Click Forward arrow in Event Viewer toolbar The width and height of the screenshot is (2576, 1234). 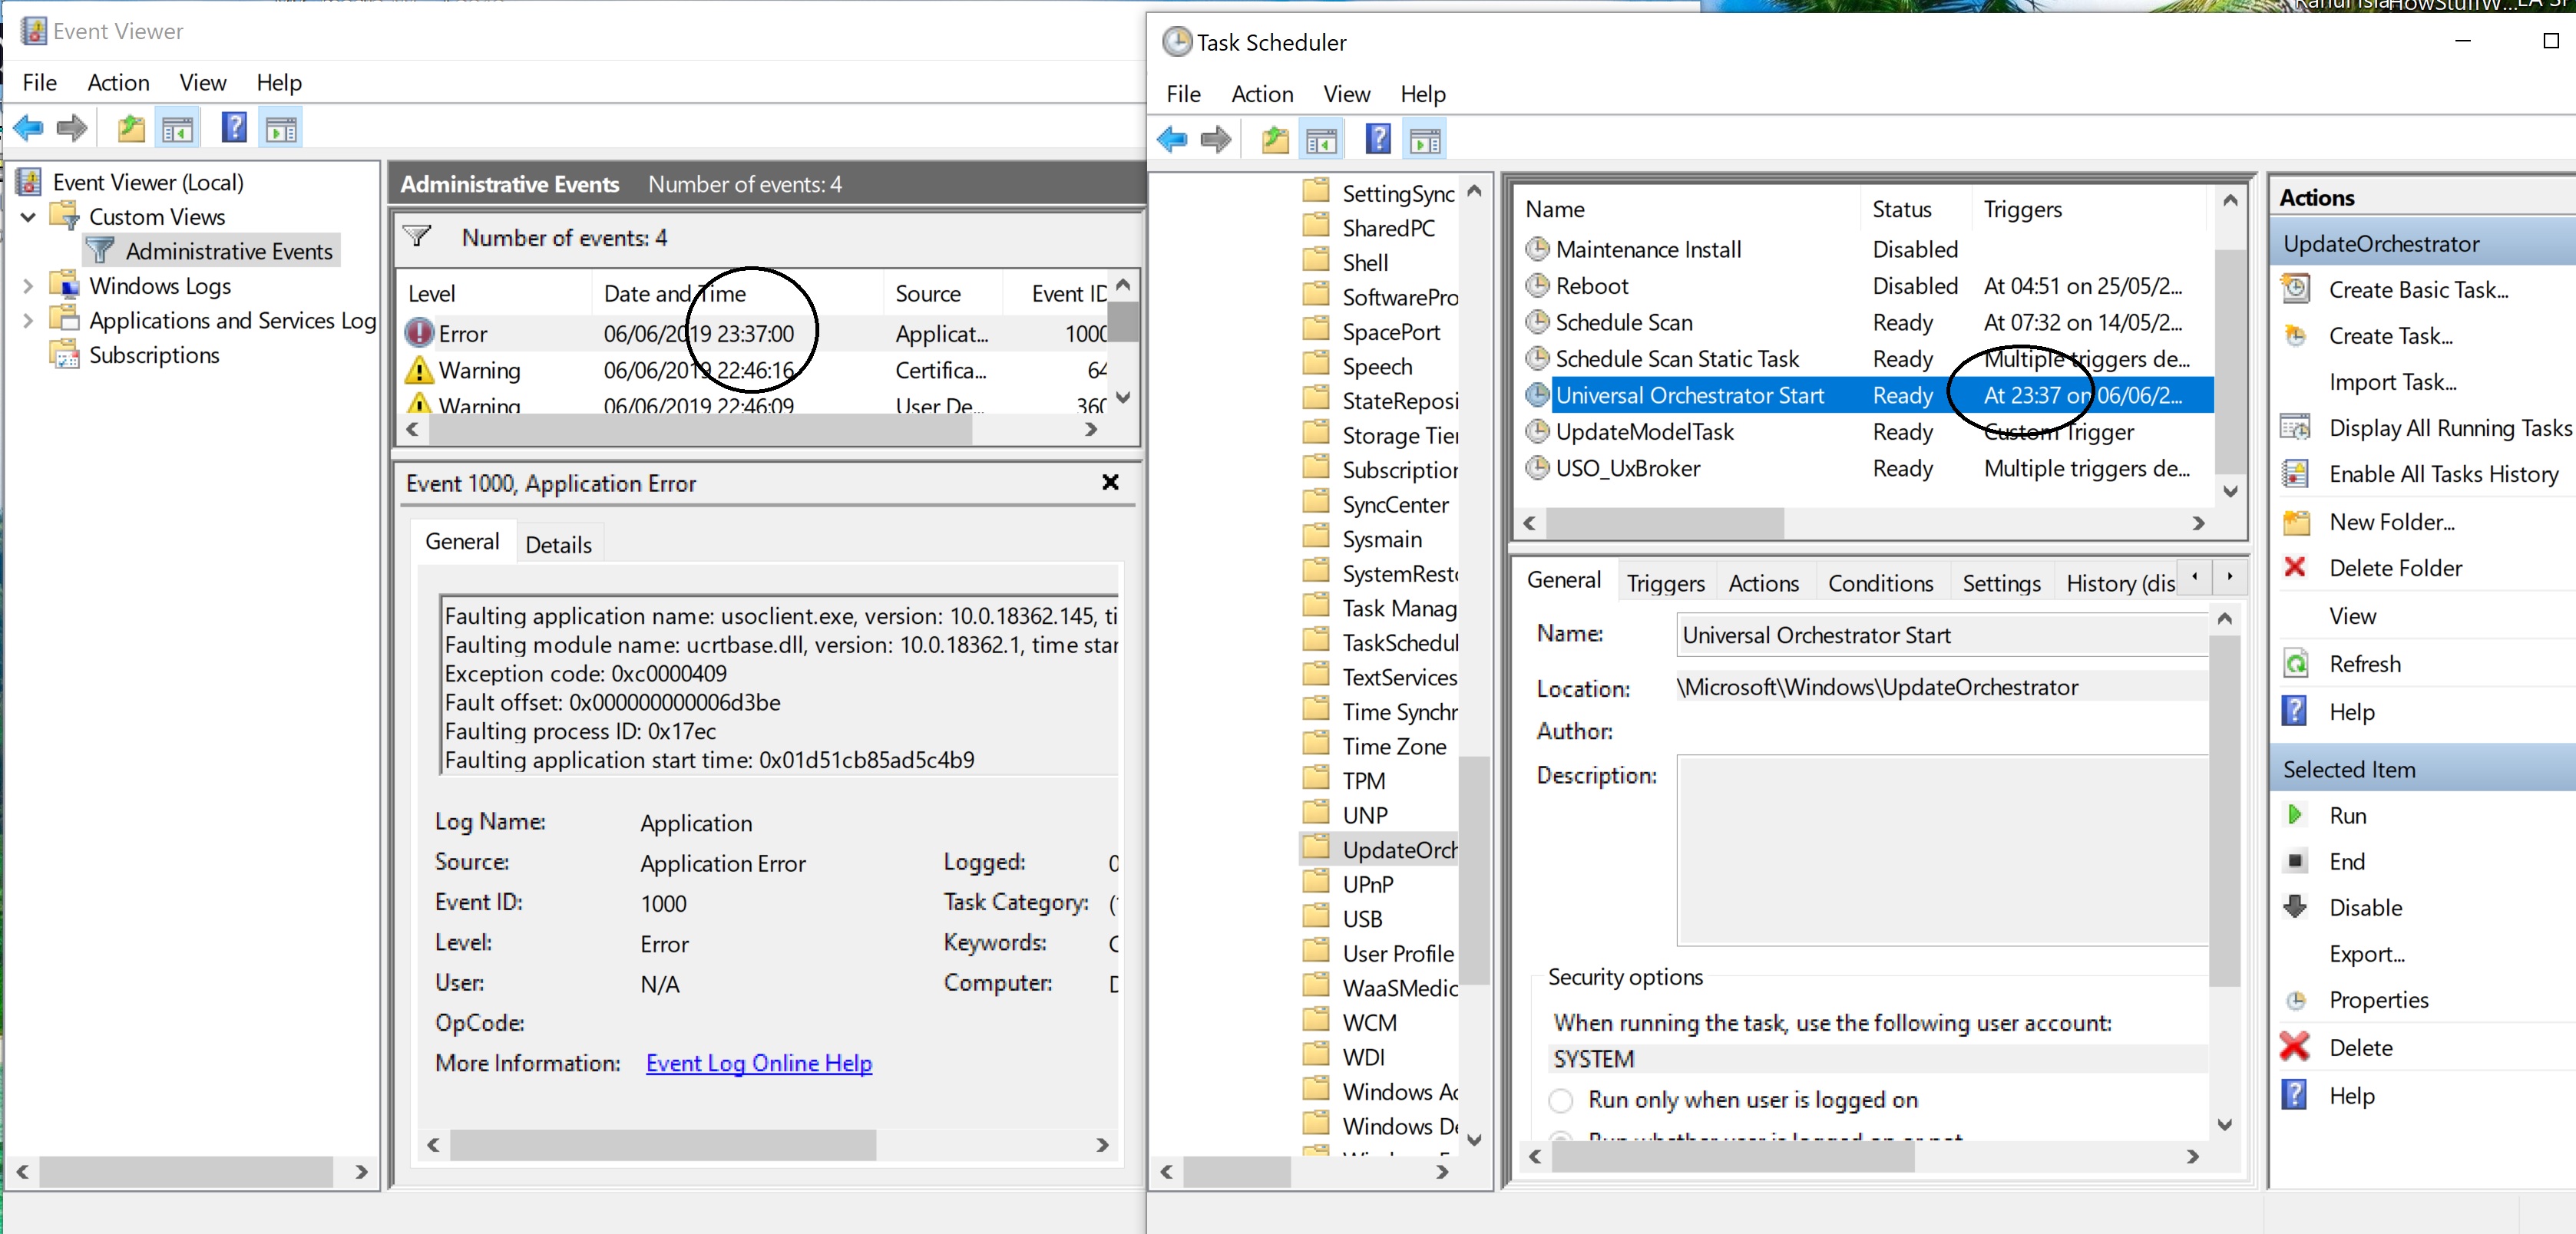click(x=72, y=128)
